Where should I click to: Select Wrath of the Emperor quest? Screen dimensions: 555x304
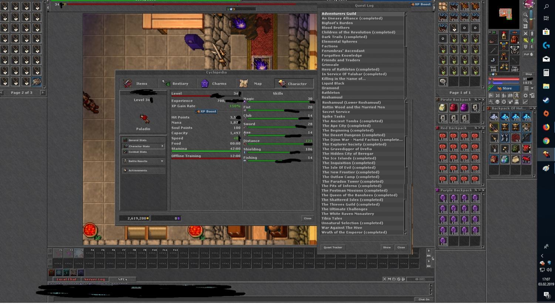tap(362, 232)
